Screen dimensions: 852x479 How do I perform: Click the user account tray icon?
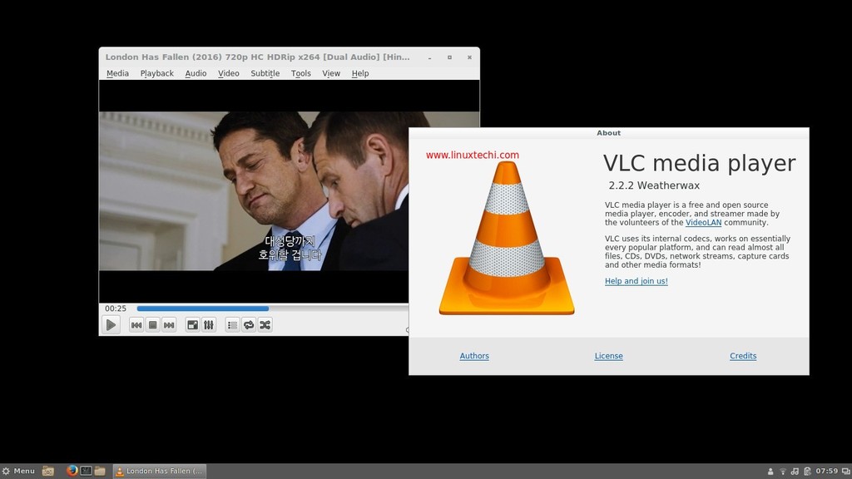(770, 472)
